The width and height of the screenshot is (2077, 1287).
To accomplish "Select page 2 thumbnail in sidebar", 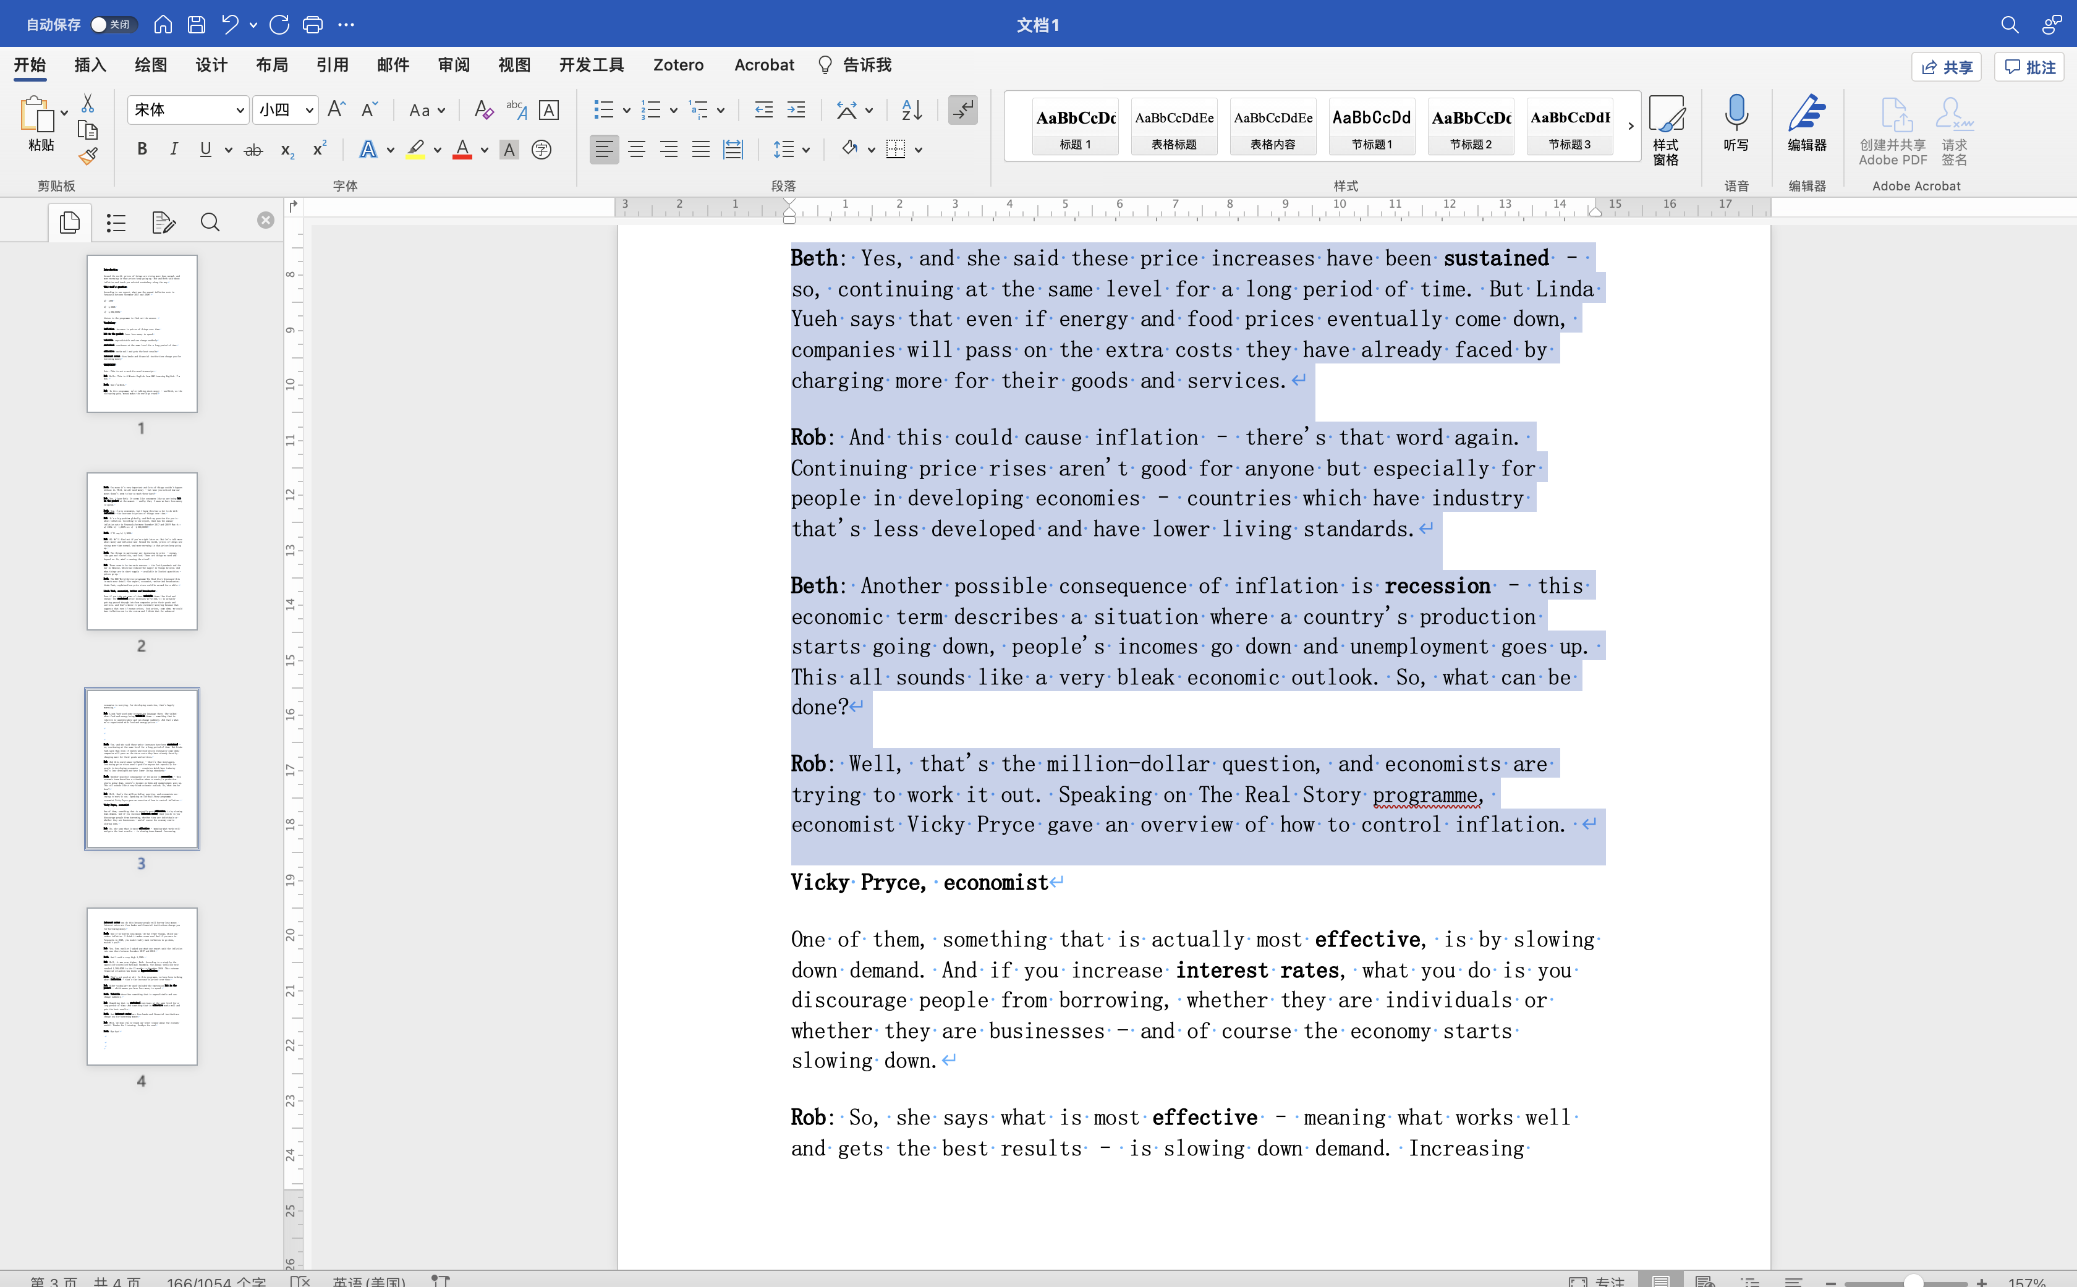I will coord(142,551).
